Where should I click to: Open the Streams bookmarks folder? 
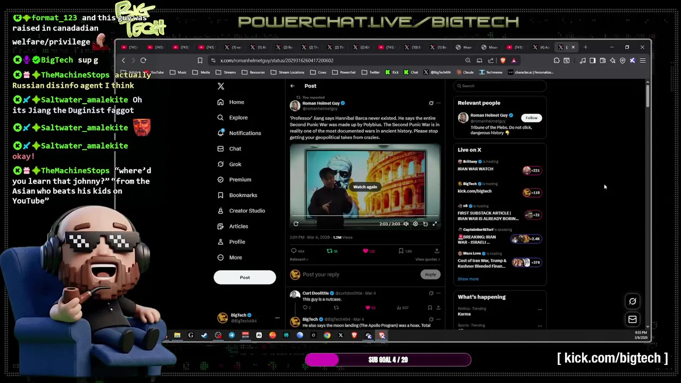point(226,72)
